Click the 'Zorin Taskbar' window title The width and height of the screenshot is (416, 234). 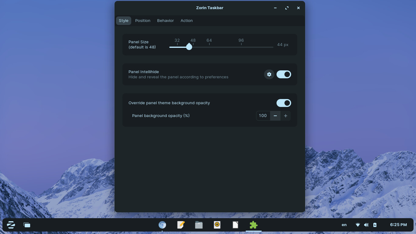210,8
